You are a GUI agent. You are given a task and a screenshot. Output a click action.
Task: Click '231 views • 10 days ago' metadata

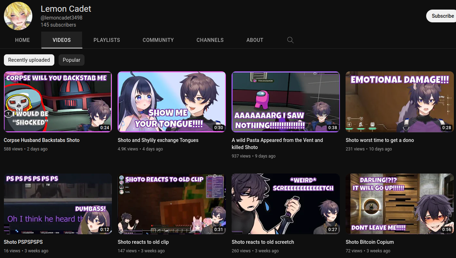click(x=369, y=149)
